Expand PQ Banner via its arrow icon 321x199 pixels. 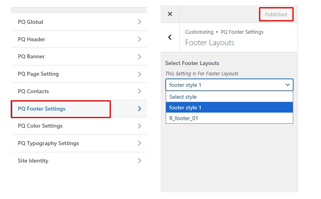(x=139, y=56)
